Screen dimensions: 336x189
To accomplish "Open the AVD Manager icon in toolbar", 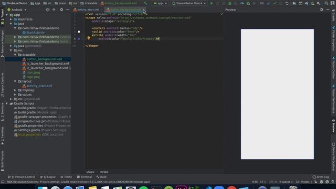I will [313, 3].
